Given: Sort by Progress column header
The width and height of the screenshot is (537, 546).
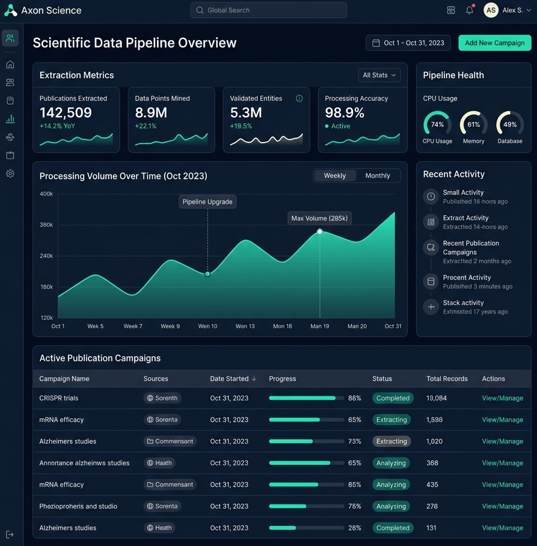Looking at the screenshot, I should point(283,378).
